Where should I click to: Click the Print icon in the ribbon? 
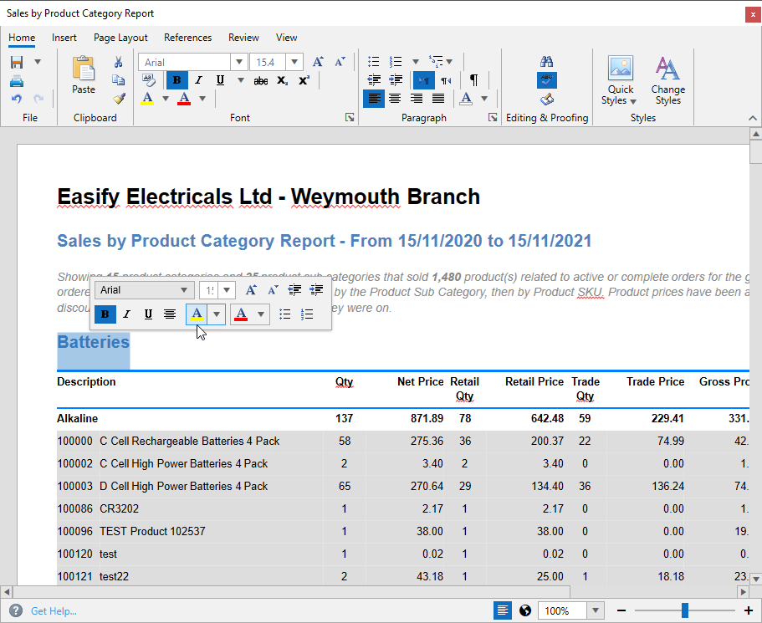tap(17, 81)
